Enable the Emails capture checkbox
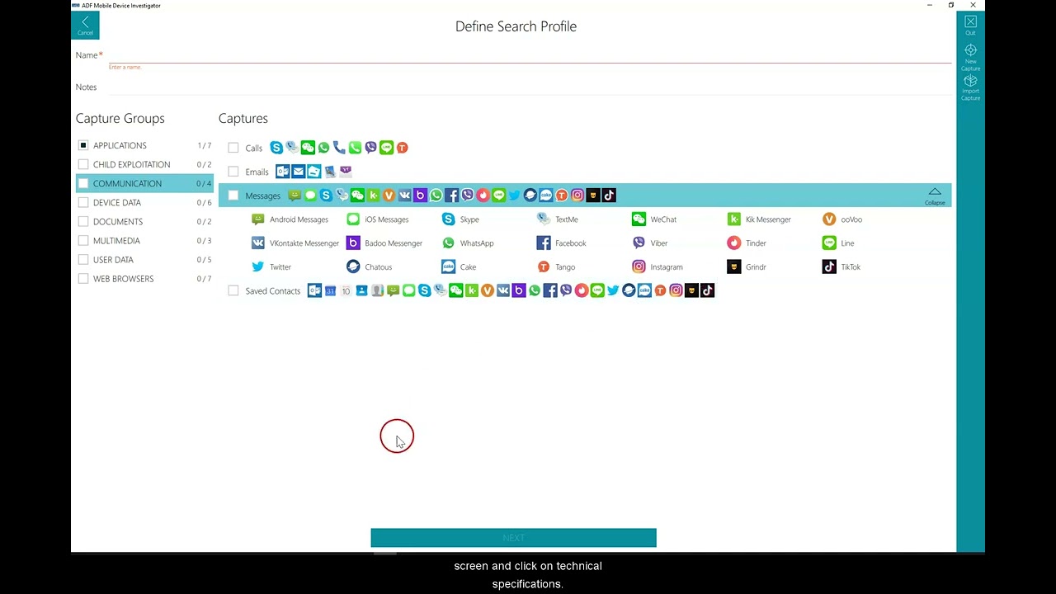The width and height of the screenshot is (1056, 594). click(x=233, y=172)
